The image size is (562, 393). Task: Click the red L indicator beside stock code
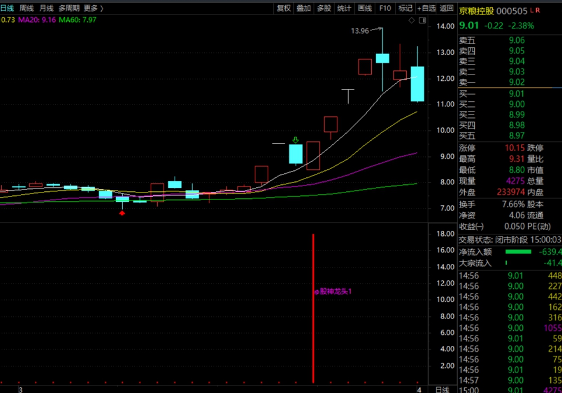pos(532,10)
